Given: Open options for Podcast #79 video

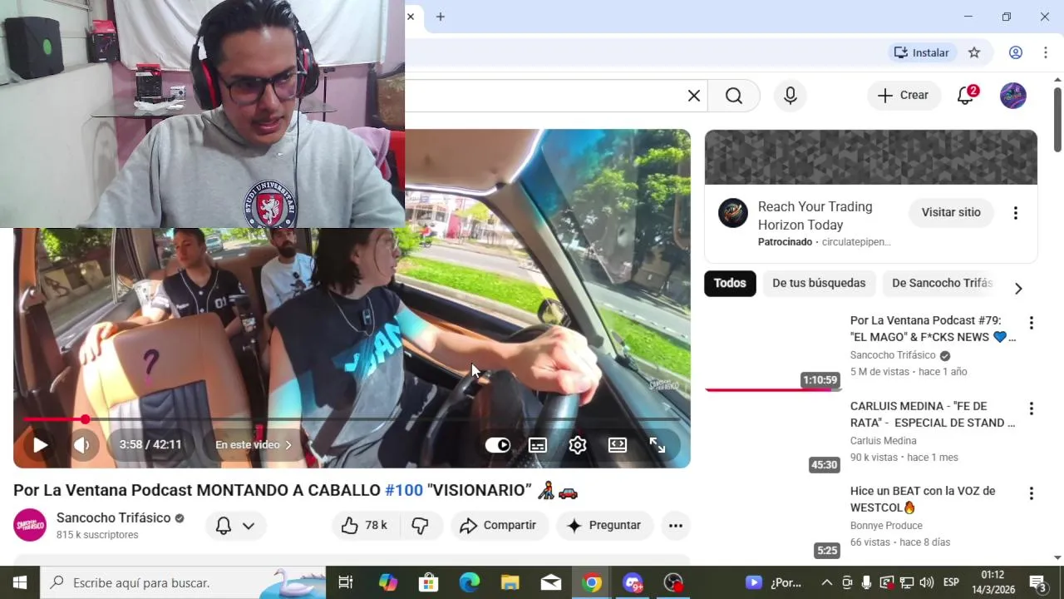Looking at the screenshot, I should (1031, 323).
